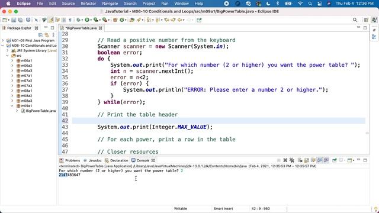Open Run button dropdown arrow
Screen dimensions: 379x213
[x=91, y=20]
